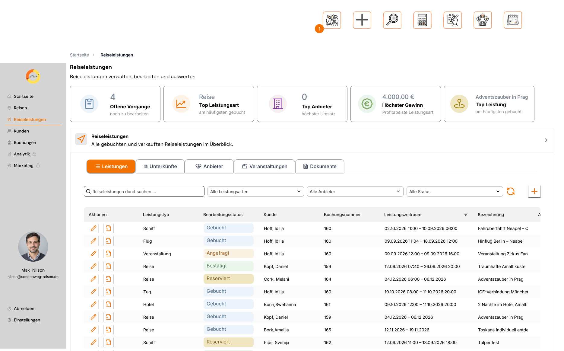The width and height of the screenshot is (564, 351).
Task: Open the calculator icon in toolbar
Action: (422, 20)
